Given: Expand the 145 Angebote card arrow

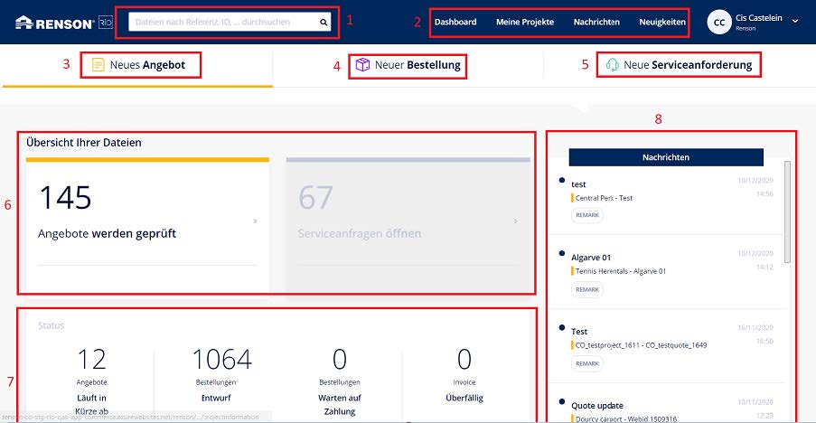Looking at the screenshot, I should [255, 221].
